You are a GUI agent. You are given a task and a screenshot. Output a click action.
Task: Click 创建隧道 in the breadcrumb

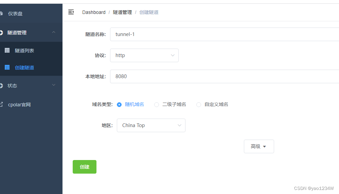[149, 12]
